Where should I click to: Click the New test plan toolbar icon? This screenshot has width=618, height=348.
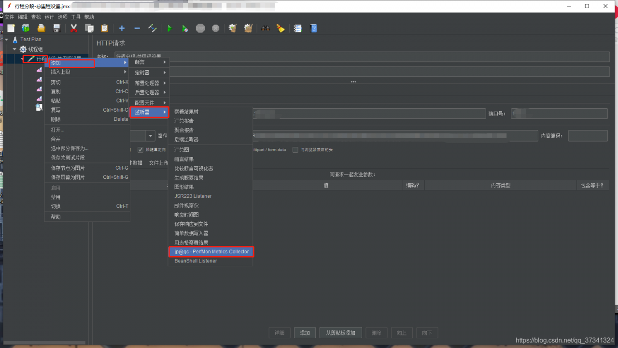tap(11, 28)
